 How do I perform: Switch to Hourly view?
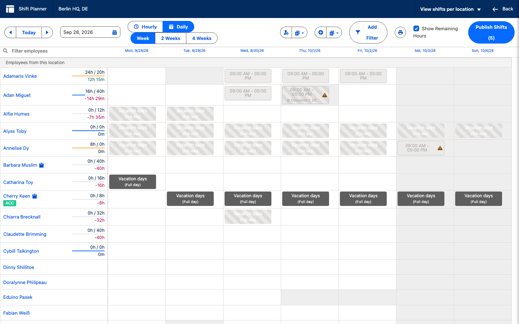[145, 27]
